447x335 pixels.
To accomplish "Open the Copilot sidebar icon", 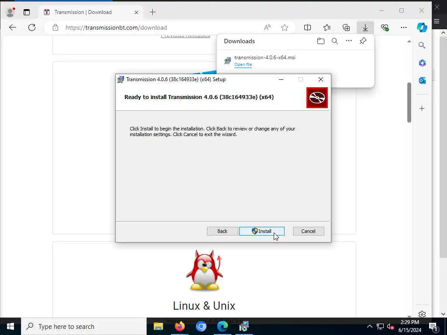I will 422,27.
